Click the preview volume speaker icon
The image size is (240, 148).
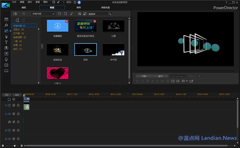177,81
